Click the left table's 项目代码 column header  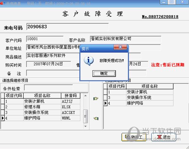pos(14,96)
